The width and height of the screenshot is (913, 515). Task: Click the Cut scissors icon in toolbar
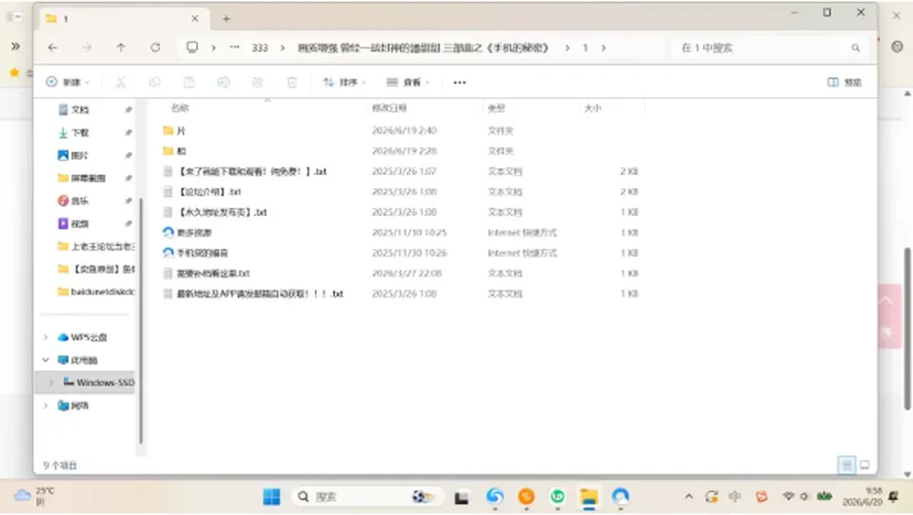pyautogui.click(x=121, y=82)
